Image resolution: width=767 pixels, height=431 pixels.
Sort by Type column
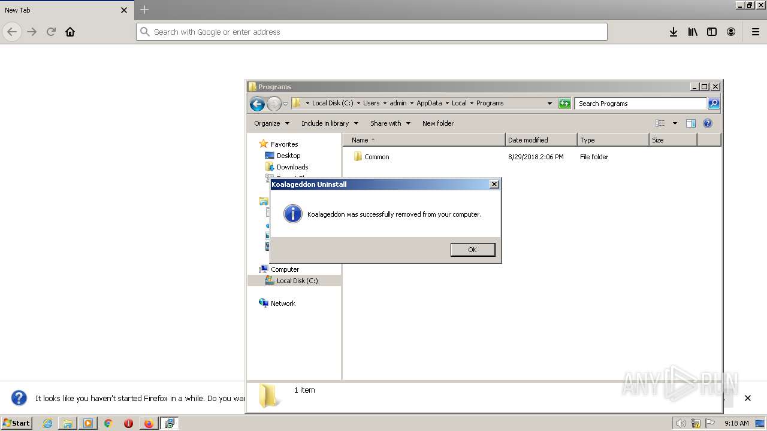[613, 140]
